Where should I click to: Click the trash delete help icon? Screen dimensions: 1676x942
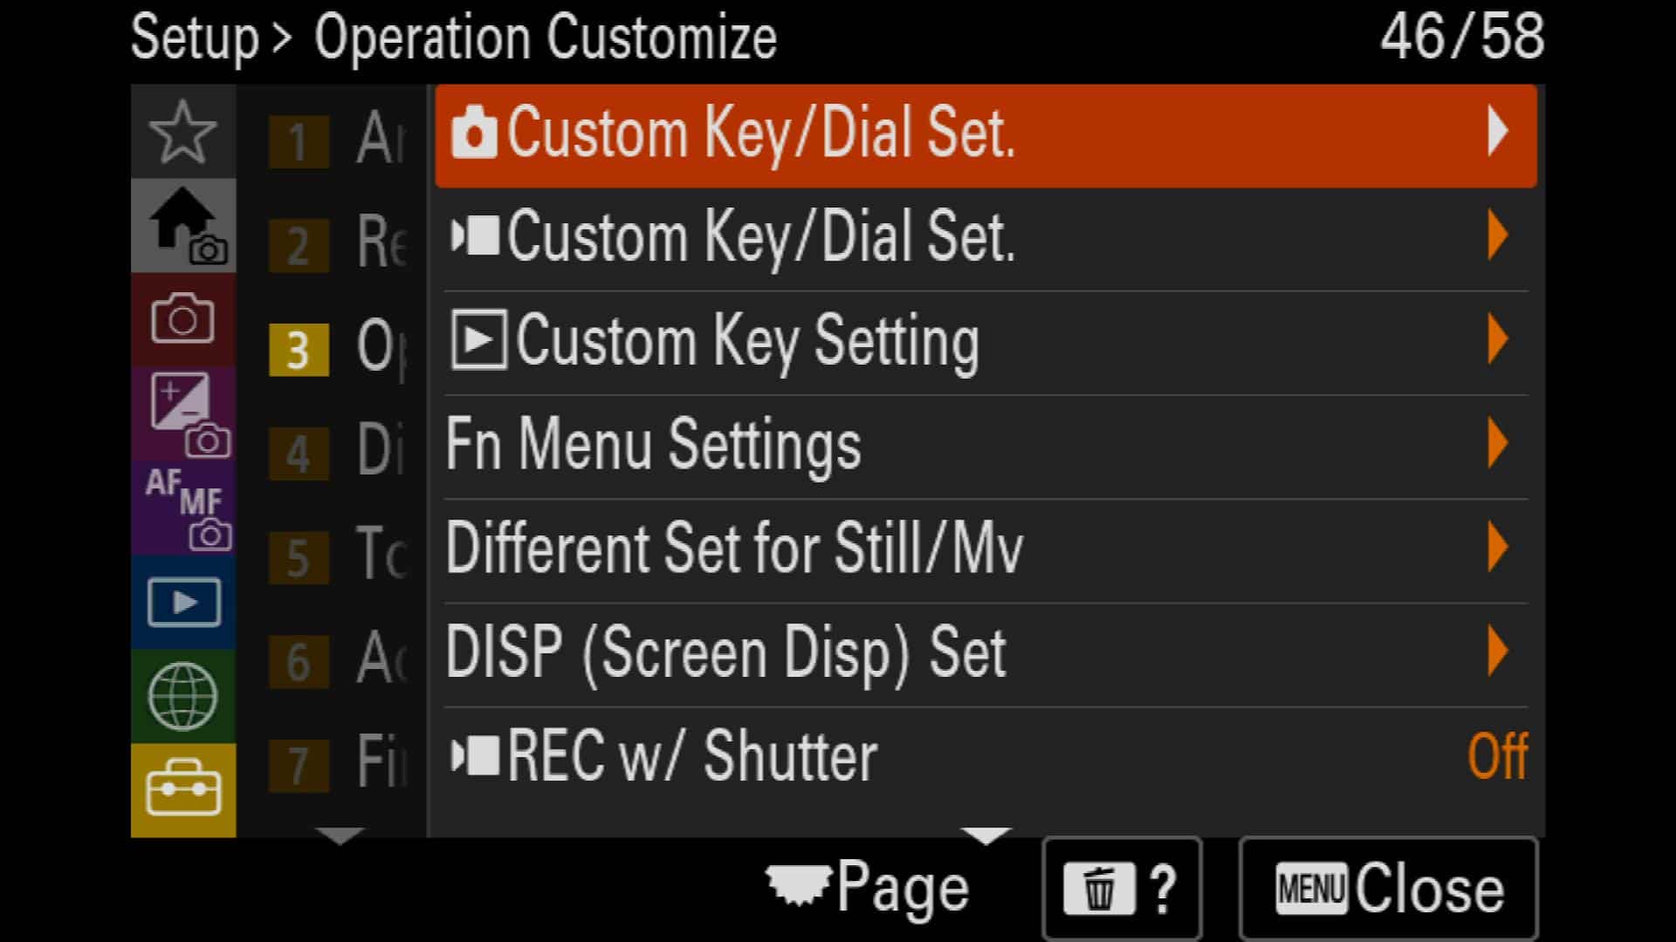tap(1122, 889)
